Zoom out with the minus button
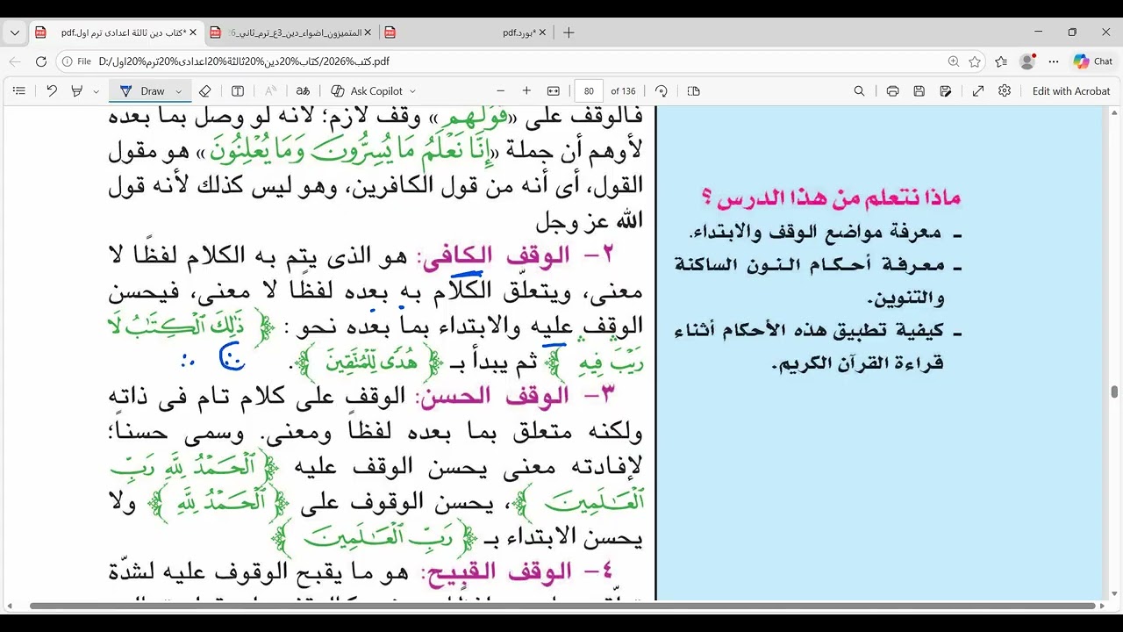This screenshot has width=1123, height=632. (501, 90)
